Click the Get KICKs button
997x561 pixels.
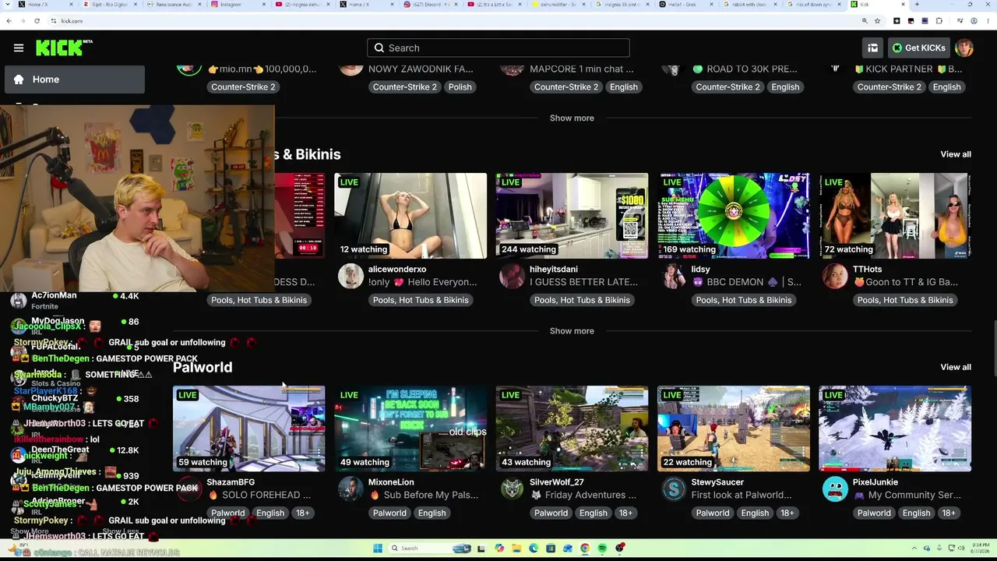pos(918,48)
